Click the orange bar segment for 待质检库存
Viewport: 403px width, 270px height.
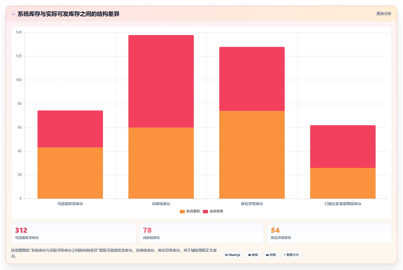click(161, 163)
